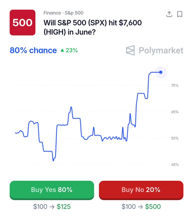Open the S&p 500 tag link
This screenshot has width=193, height=221.
click(74, 13)
